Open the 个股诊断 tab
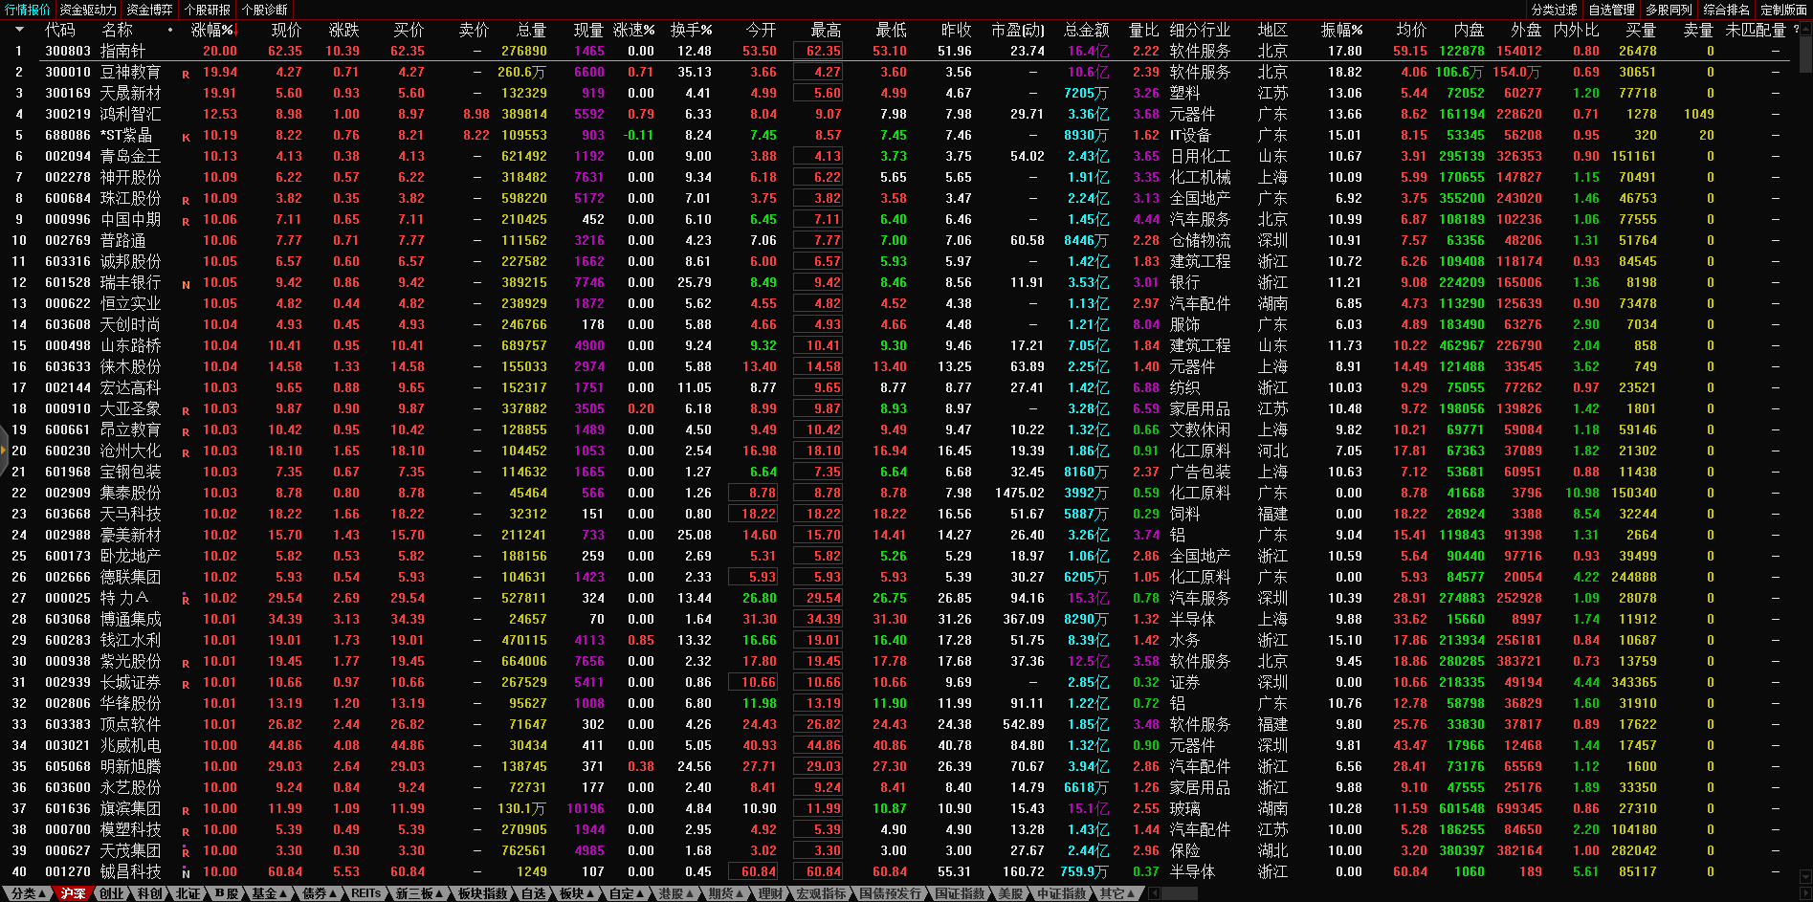Viewport: 1813px width, 902px height. (265, 10)
